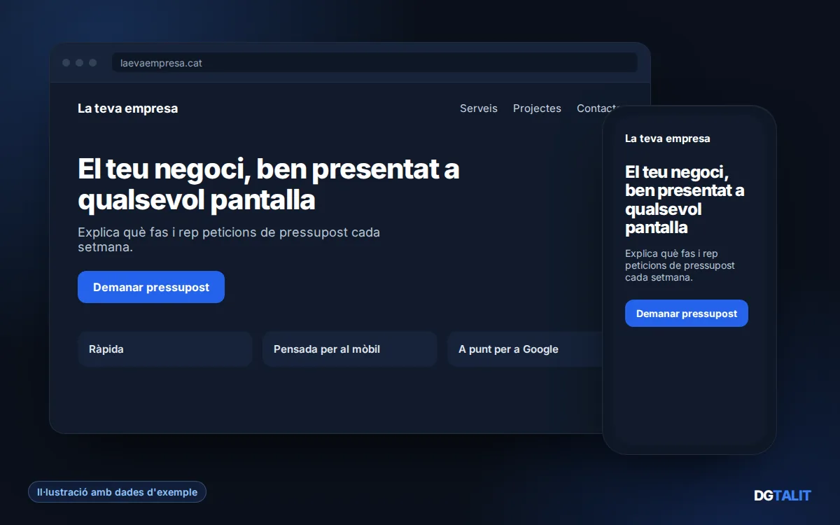This screenshot has width=840, height=525.
Task: Open the Serveis nav link
Action: [479, 108]
